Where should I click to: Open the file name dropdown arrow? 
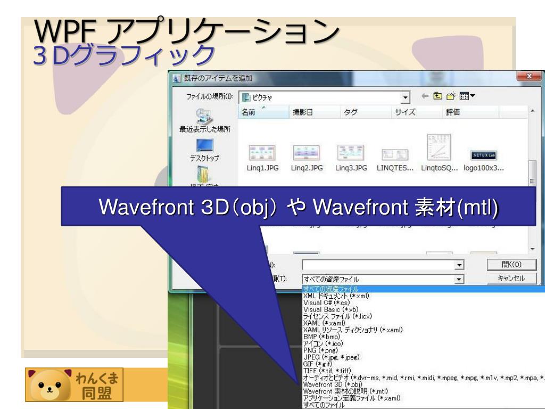(459, 265)
